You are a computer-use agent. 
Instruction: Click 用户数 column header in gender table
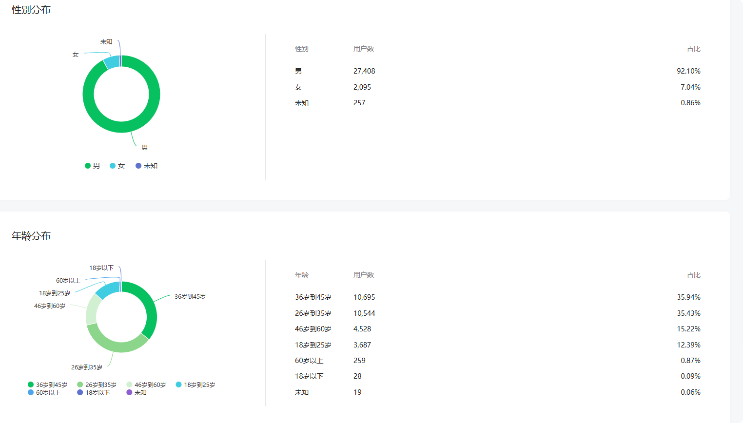point(364,49)
